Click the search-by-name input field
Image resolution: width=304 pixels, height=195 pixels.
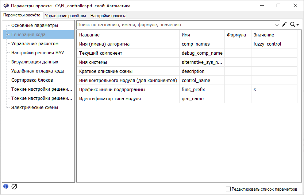[175, 25]
